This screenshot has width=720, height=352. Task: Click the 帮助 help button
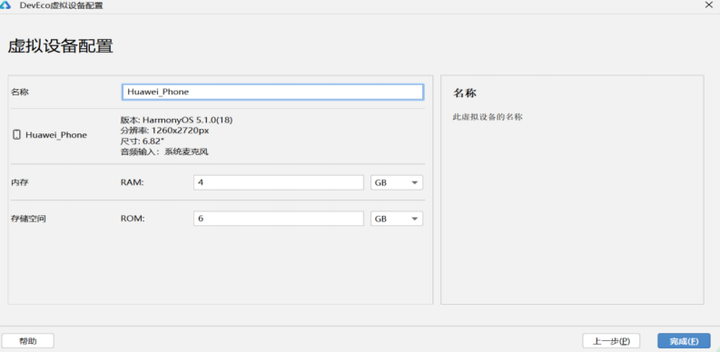point(27,341)
